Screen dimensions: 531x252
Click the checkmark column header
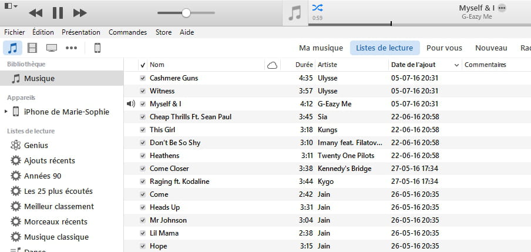(x=143, y=65)
